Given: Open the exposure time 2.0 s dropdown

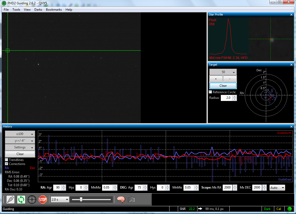Looking at the screenshot, I should [x=59, y=199].
